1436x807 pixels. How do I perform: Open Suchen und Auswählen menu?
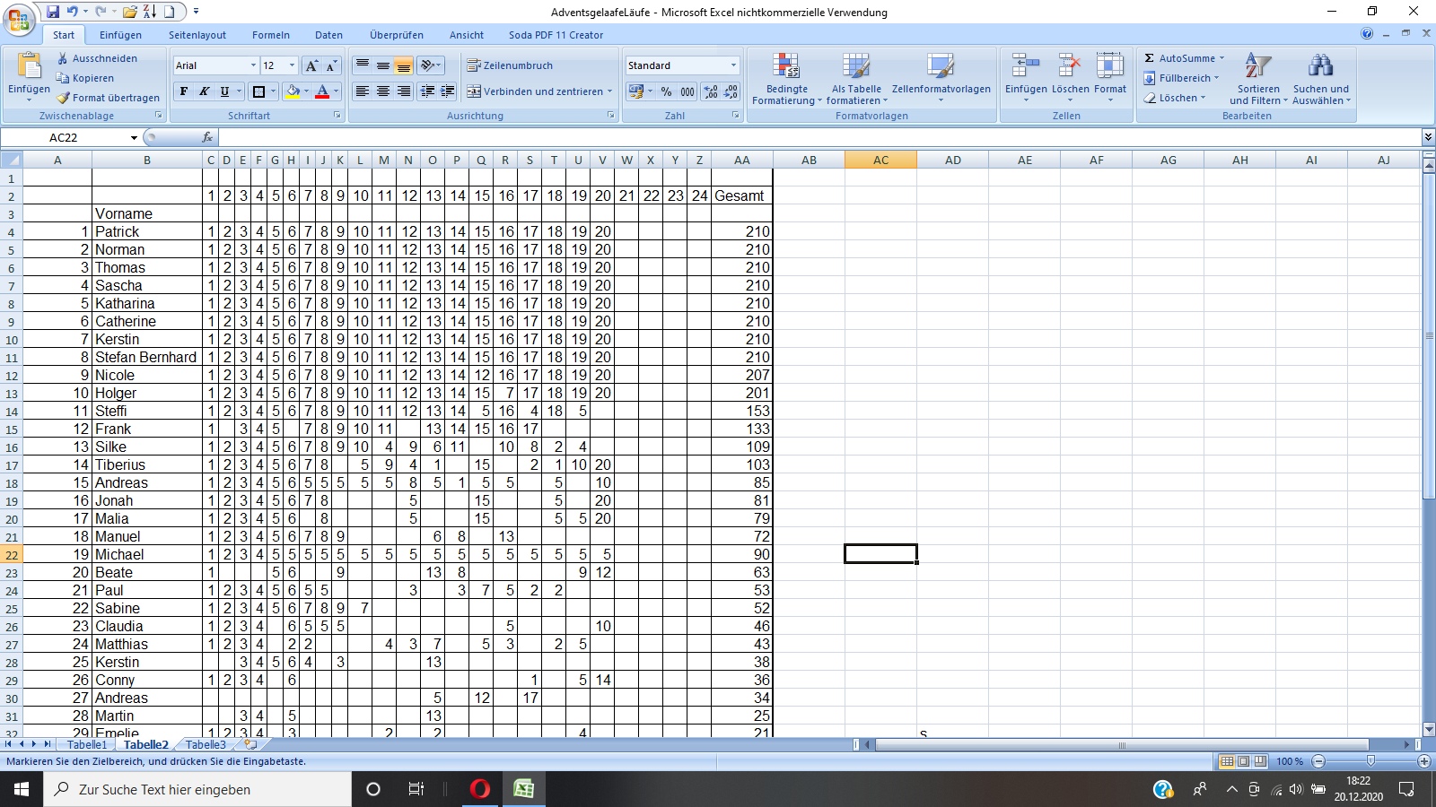click(x=1321, y=79)
